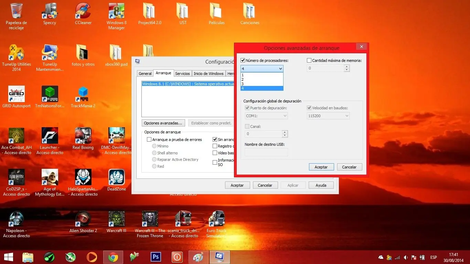This screenshot has width=470, height=264.
Task: Launch Real Boxing shortcut
Action: coord(83,139)
